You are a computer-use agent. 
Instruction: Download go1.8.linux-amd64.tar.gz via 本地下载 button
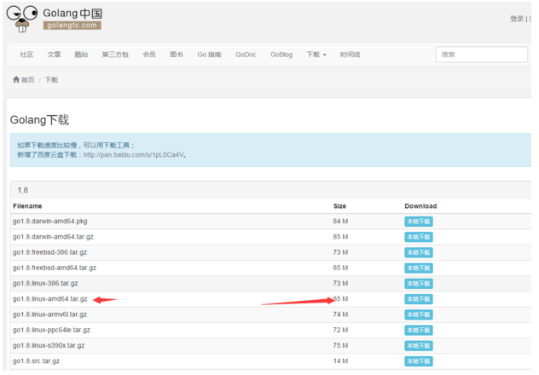(x=418, y=299)
